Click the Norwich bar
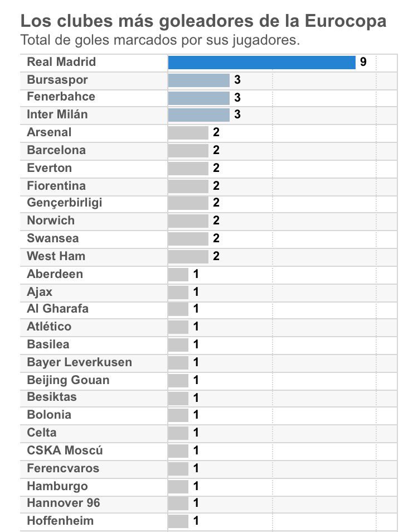The image size is (418, 532). (188, 221)
